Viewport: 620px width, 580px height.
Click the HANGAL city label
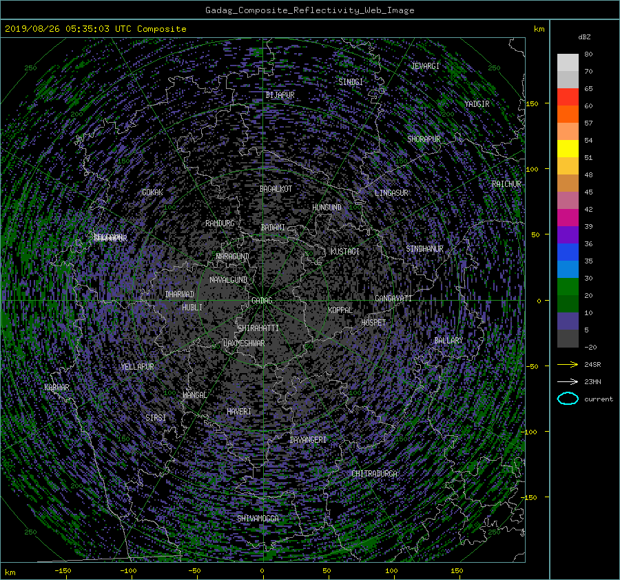coord(194,395)
